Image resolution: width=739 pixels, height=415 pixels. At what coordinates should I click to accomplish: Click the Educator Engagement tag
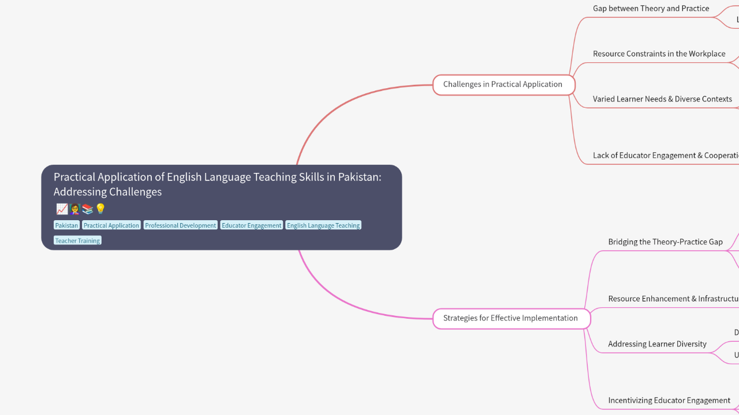pyautogui.click(x=252, y=225)
